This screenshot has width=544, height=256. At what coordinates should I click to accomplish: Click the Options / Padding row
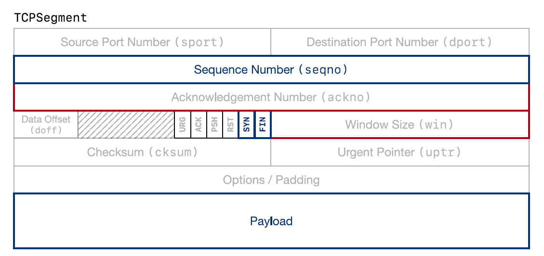(x=271, y=180)
